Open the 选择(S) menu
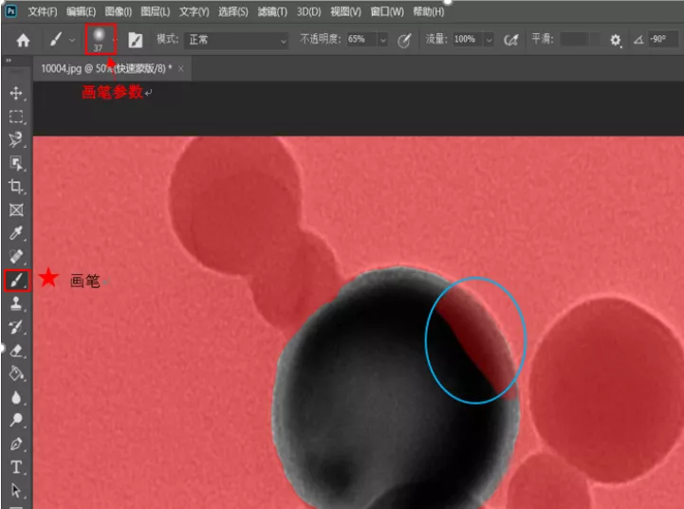The width and height of the screenshot is (684, 509). click(x=233, y=11)
